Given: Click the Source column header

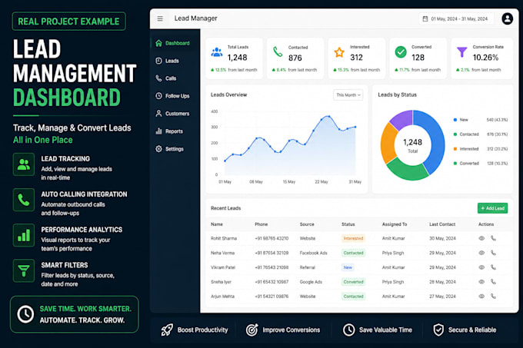Looking at the screenshot, I should coord(307,224).
